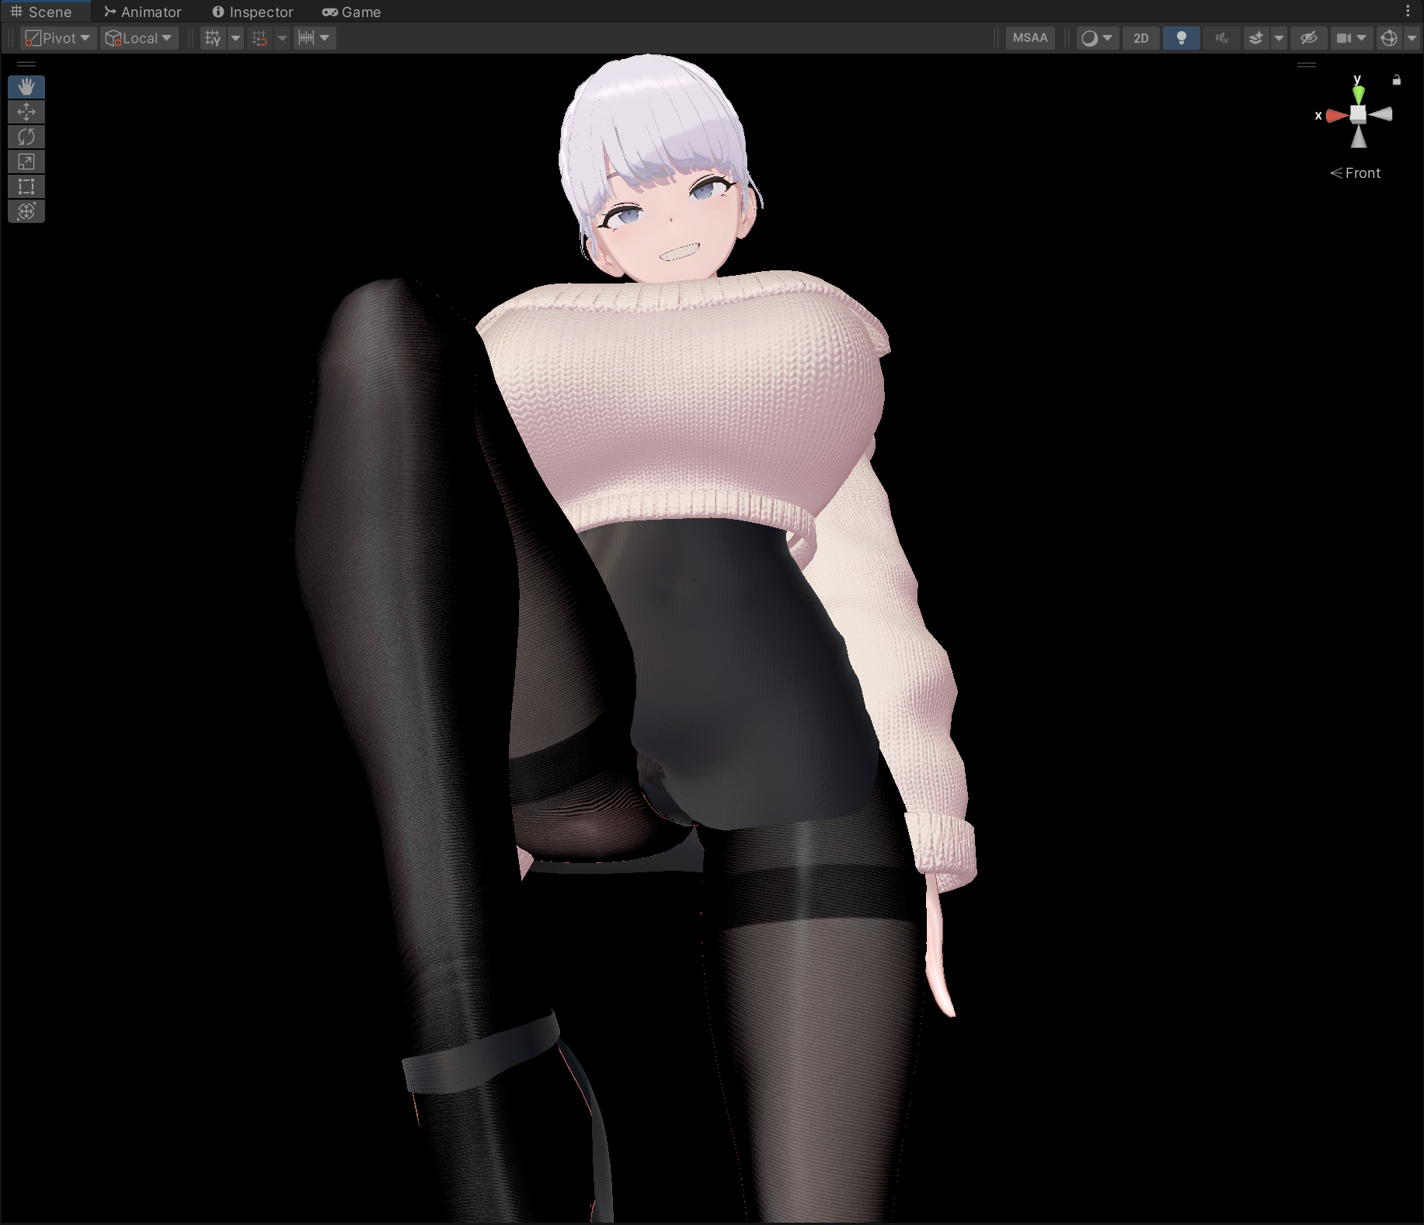Open the Scene window's three-dot options menu
The image size is (1424, 1225).
click(x=1408, y=11)
